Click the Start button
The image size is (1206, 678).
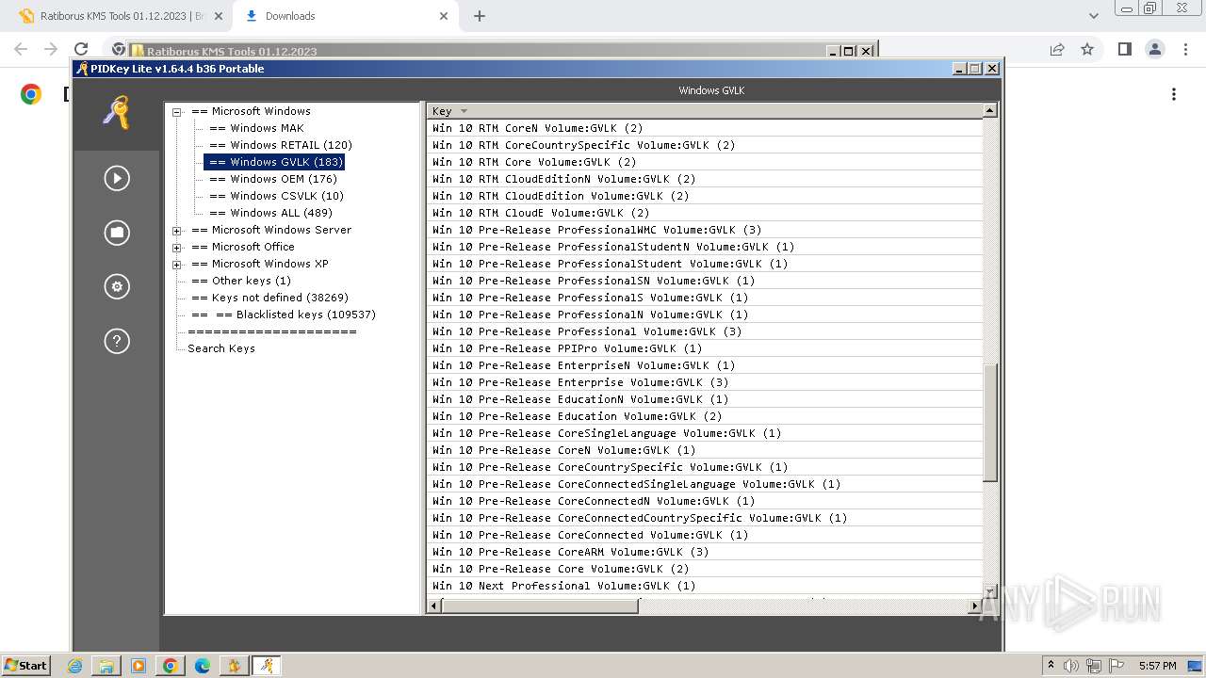[26, 666]
